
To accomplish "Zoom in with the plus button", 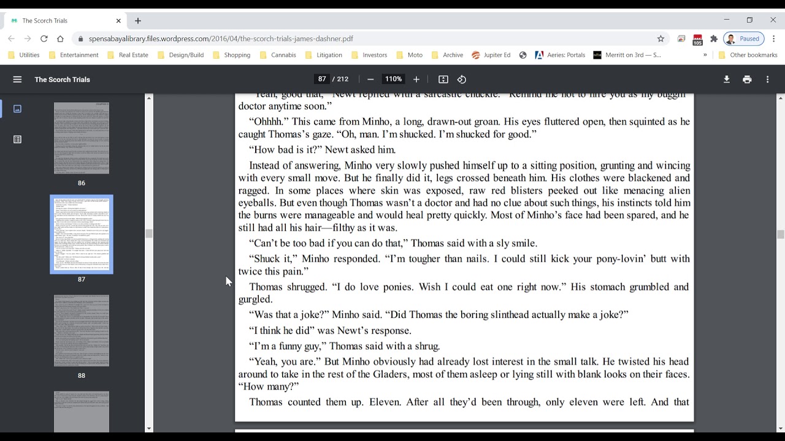I will [x=416, y=80].
